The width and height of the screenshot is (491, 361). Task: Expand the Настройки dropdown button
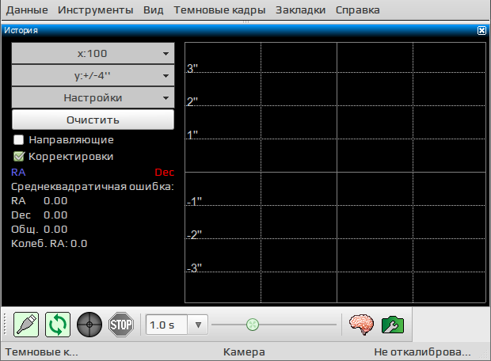point(93,97)
